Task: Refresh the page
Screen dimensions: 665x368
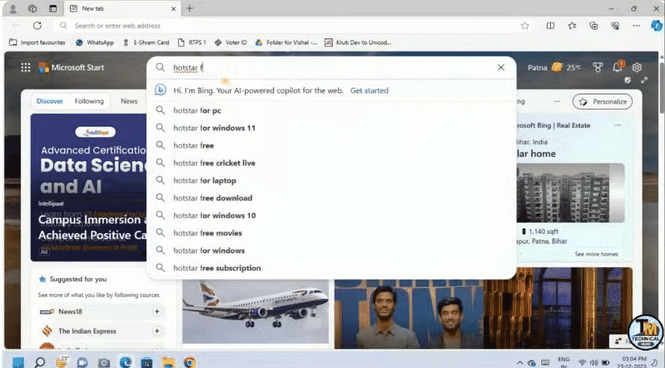Action: click(x=37, y=26)
